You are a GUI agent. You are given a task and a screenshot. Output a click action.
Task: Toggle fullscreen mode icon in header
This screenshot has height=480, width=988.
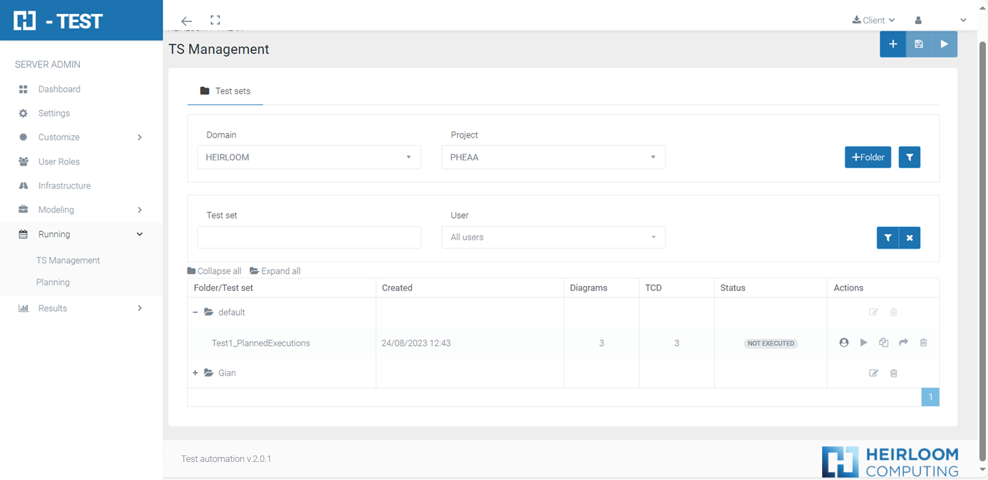pyautogui.click(x=215, y=20)
